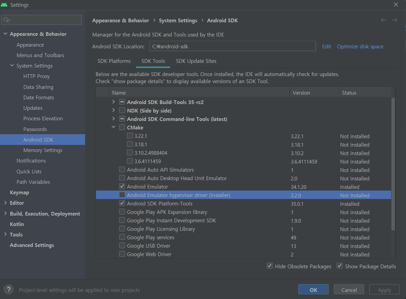The height and width of the screenshot is (299, 406).
Task: Check CMake 3.22.1 checkbox
Action: [130, 136]
